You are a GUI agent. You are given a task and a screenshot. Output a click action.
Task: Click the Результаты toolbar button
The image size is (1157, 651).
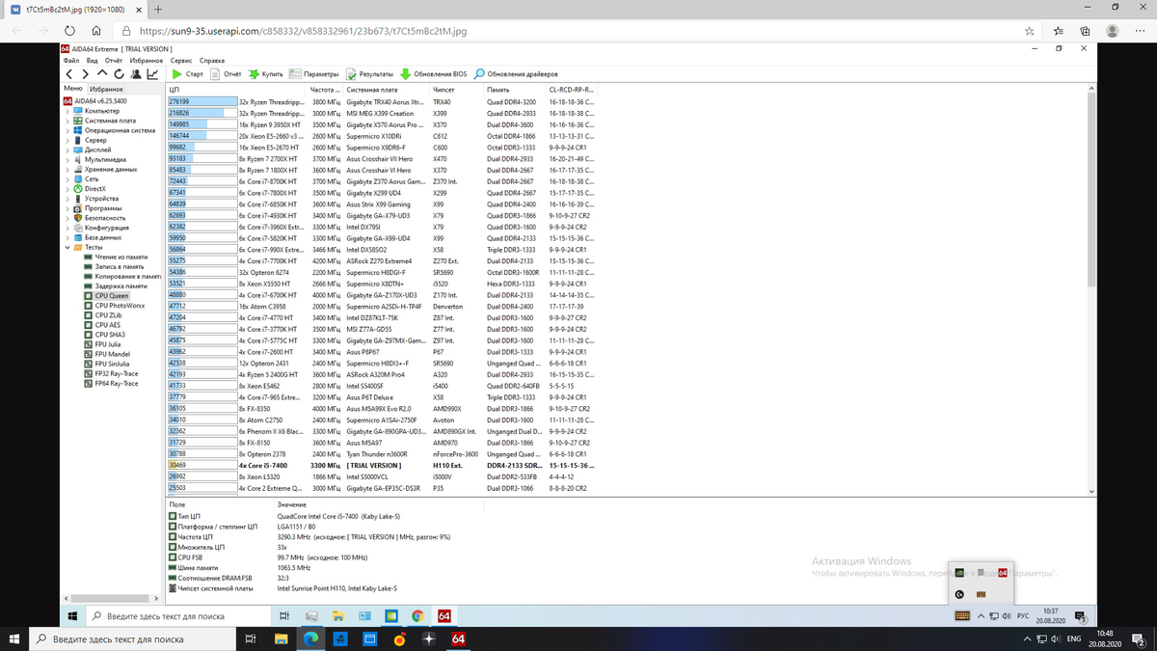coord(370,74)
